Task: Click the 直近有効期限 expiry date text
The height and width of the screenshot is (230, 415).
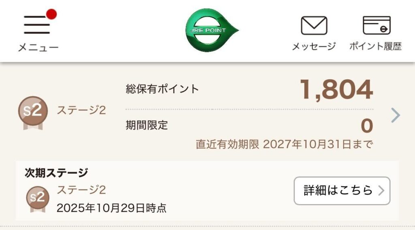Action: tap(284, 145)
